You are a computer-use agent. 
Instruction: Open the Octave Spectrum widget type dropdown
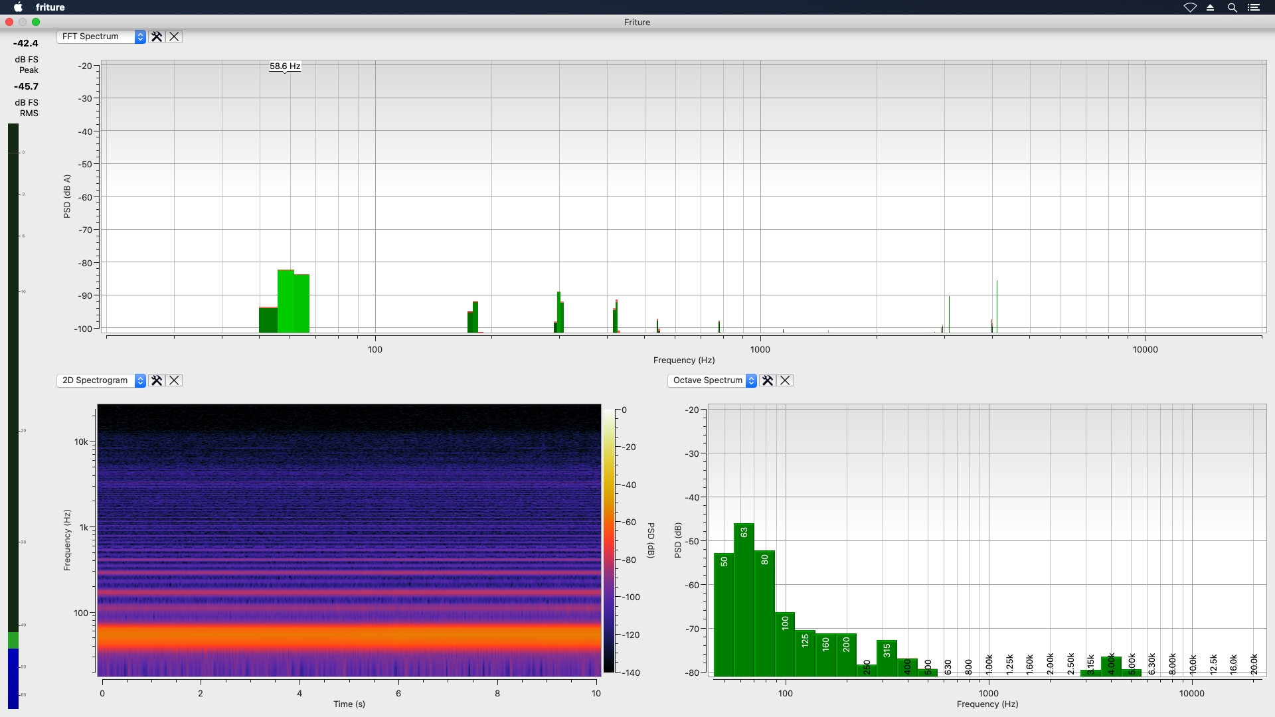712,380
